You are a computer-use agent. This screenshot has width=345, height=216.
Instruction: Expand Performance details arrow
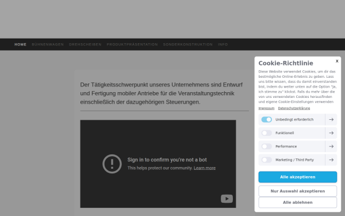click(331, 146)
